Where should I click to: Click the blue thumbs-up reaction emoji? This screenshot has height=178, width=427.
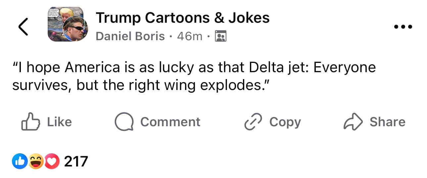pyautogui.click(x=19, y=162)
